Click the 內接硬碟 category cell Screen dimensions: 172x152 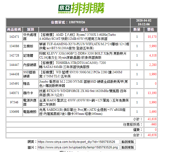coord(31,65)
